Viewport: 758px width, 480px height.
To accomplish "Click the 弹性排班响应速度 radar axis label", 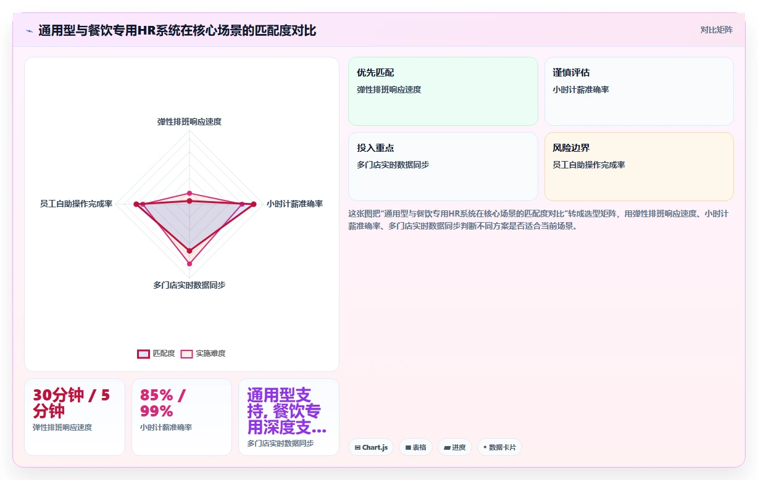I will (x=190, y=122).
